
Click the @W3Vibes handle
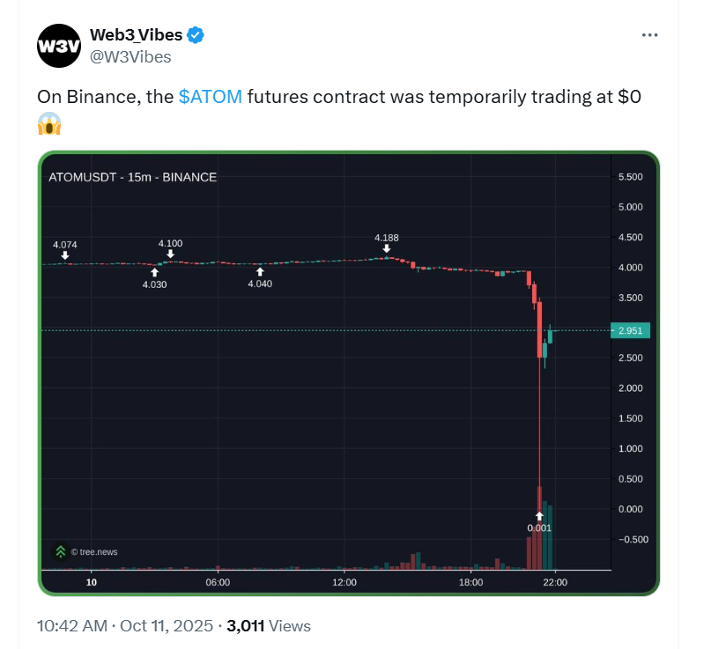coord(130,57)
